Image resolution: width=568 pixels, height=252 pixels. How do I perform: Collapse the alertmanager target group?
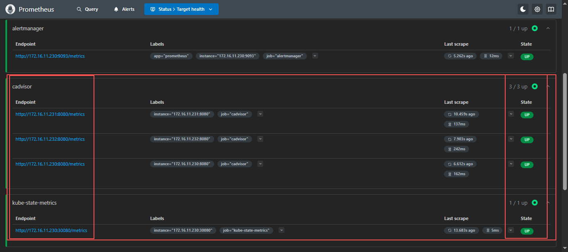tap(548, 28)
